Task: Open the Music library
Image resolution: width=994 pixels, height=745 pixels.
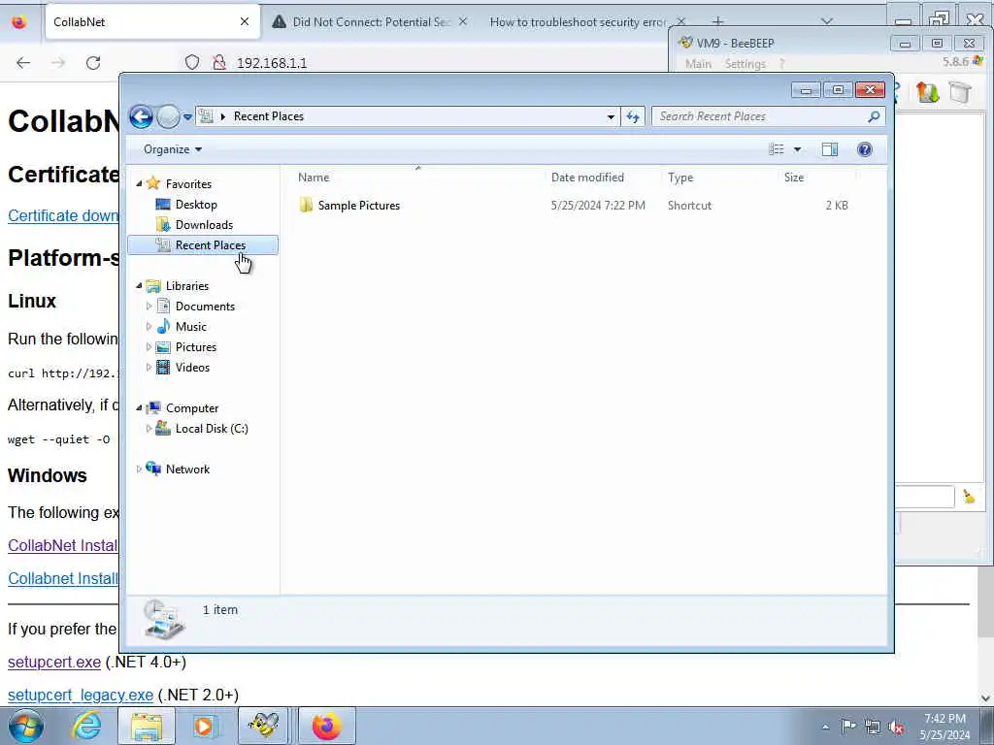Action: click(191, 327)
